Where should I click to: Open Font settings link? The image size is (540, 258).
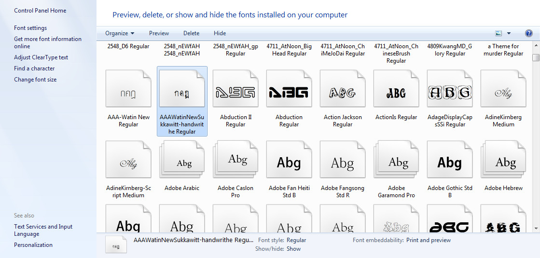point(30,28)
